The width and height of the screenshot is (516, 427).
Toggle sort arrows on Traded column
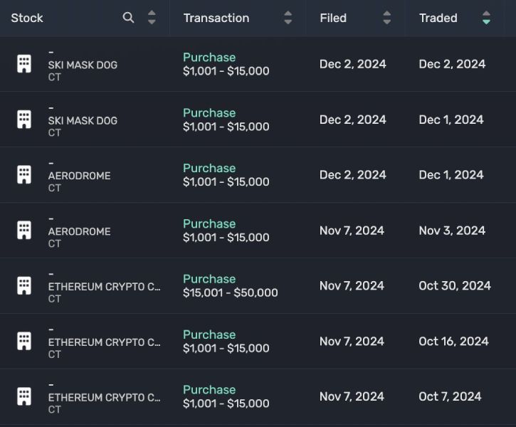coord(486,18)
